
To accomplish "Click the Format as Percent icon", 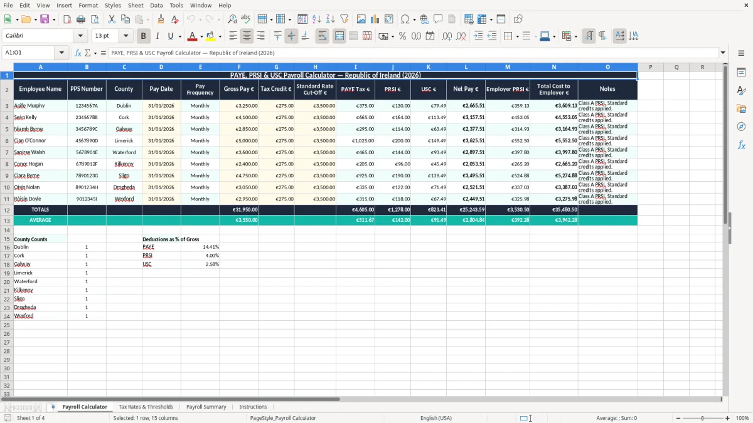I will tap(402, 36).
